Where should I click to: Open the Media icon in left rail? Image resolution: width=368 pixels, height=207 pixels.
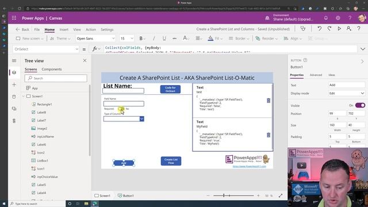14,109
